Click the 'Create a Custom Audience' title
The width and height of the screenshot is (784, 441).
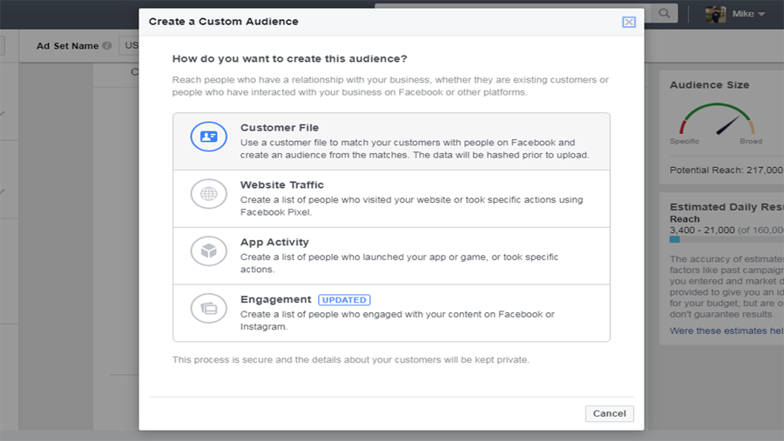pyautogui.click(x=224, y=22)
